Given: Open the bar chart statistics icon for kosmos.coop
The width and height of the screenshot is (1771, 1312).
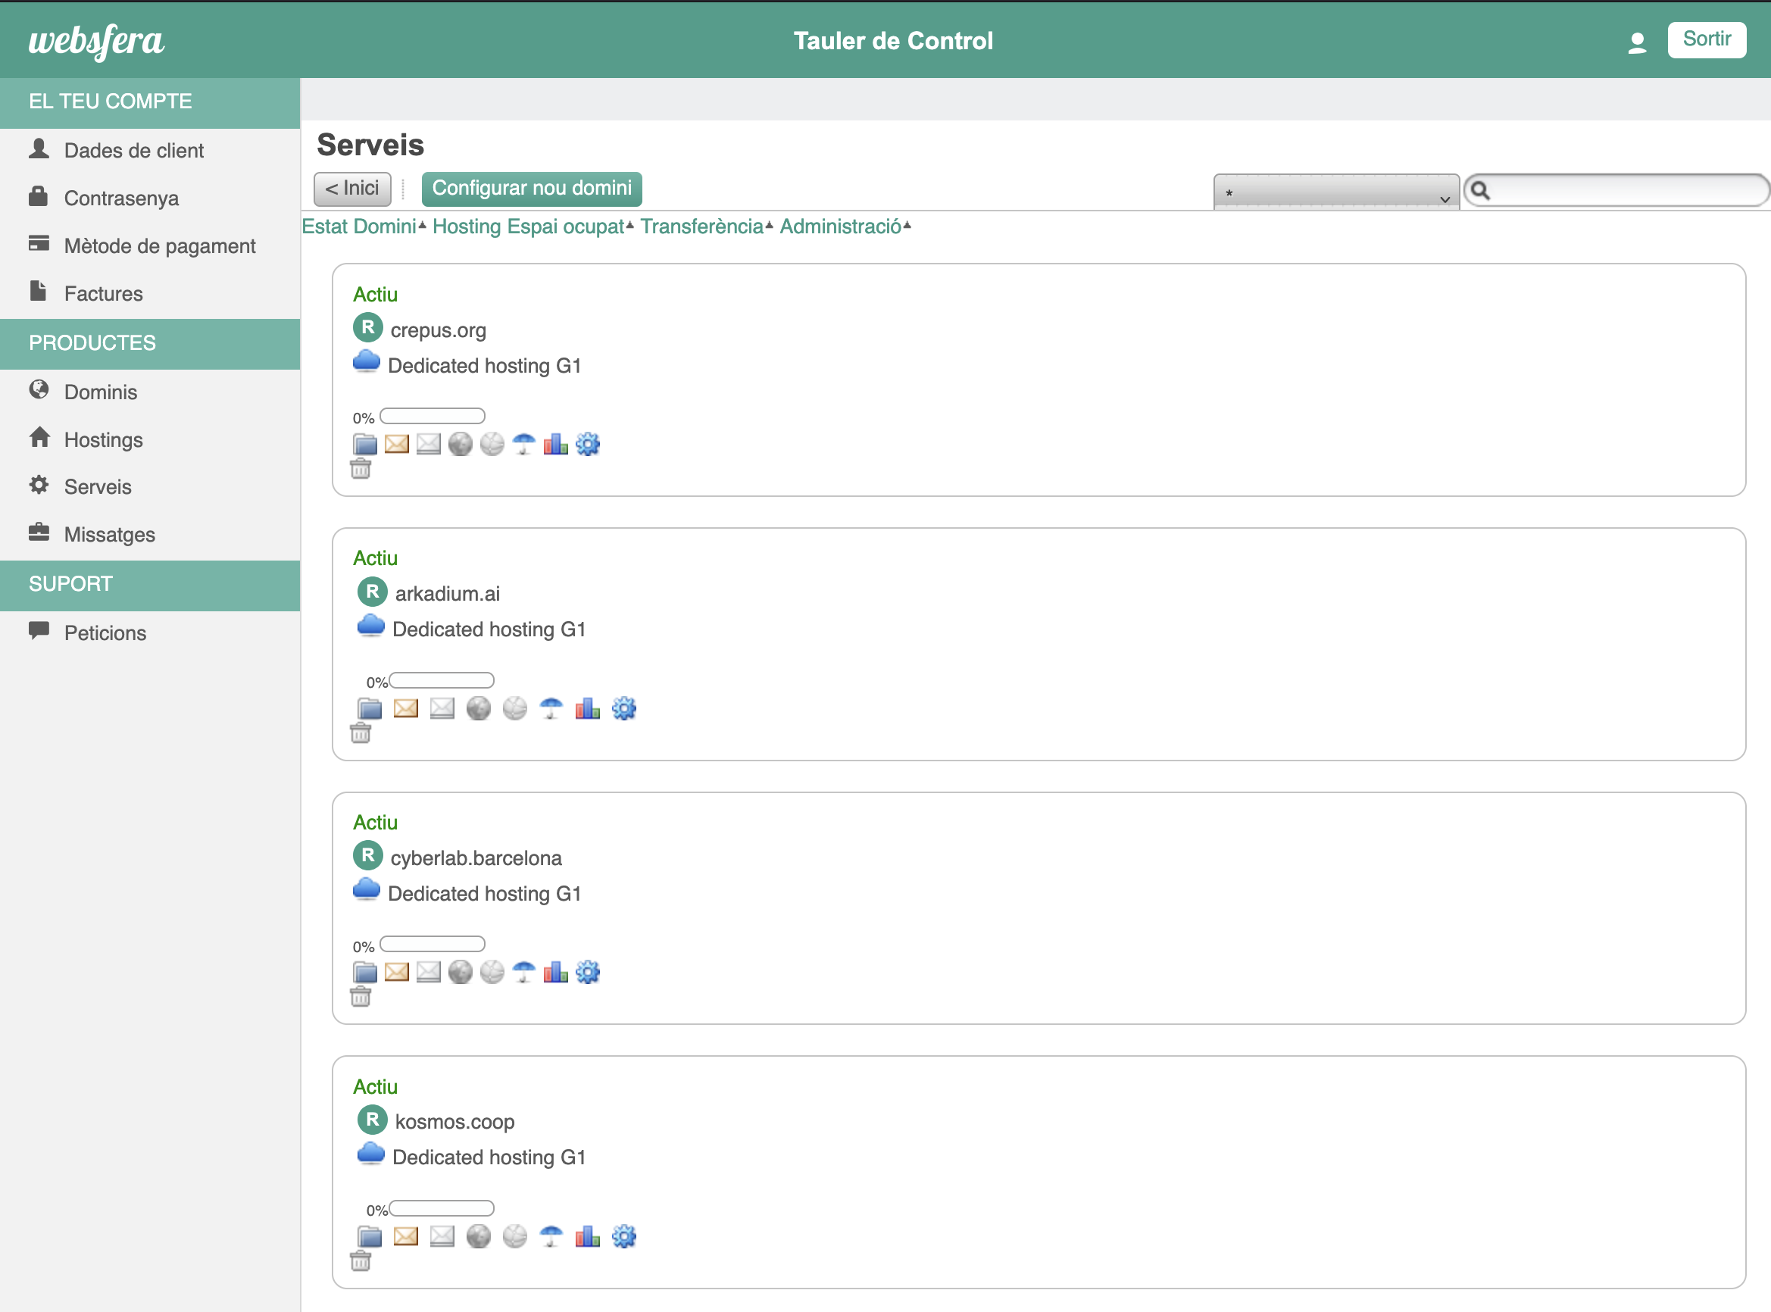Looking at the screenshot, I should pos(587,1236).
